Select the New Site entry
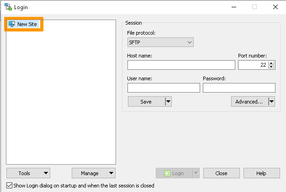Image resolution: width=286 pixels, height=192 pixels. click(x=23, y=24)
